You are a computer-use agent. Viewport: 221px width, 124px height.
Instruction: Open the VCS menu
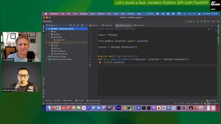pyautogui.click(x=123, y=14)
